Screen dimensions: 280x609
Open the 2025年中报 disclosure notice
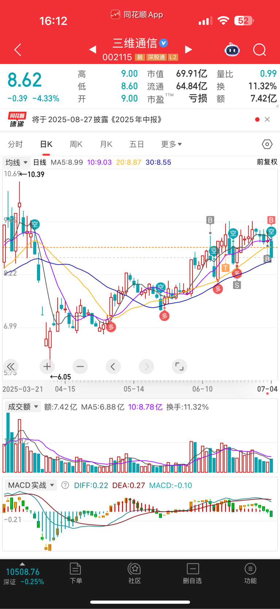coord(97,120)
